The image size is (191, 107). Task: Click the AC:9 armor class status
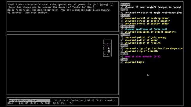click(x=56, y=103)
